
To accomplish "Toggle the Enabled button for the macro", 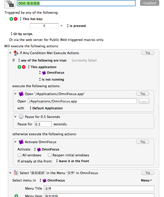I will coord(150,3).
